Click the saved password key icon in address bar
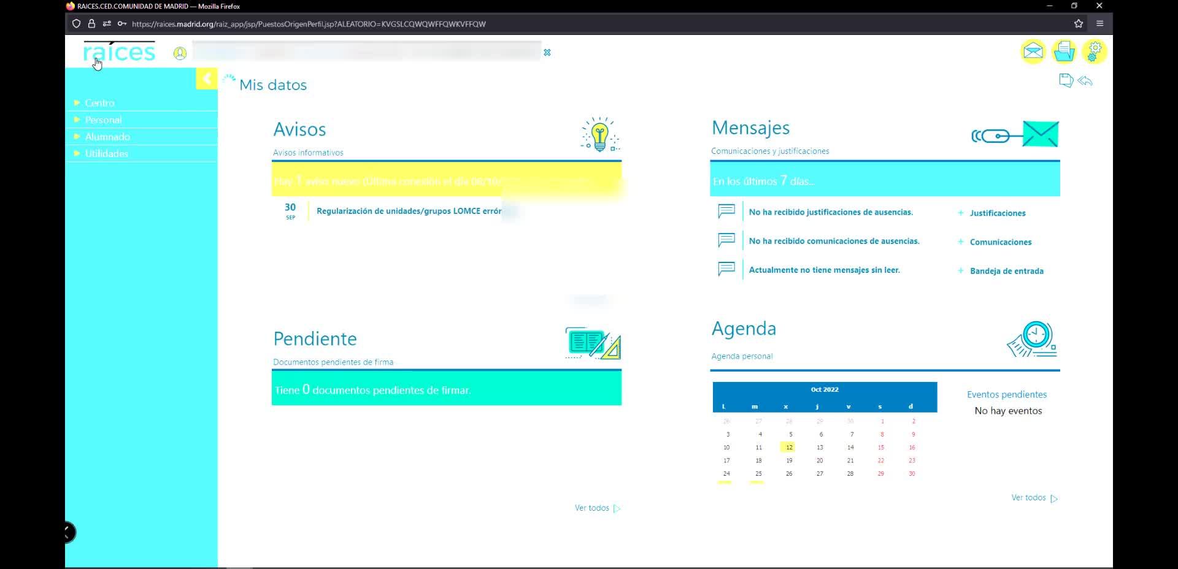Image resolution: width=1178 pixels, height=569 pixels. [x=122, y=24]
